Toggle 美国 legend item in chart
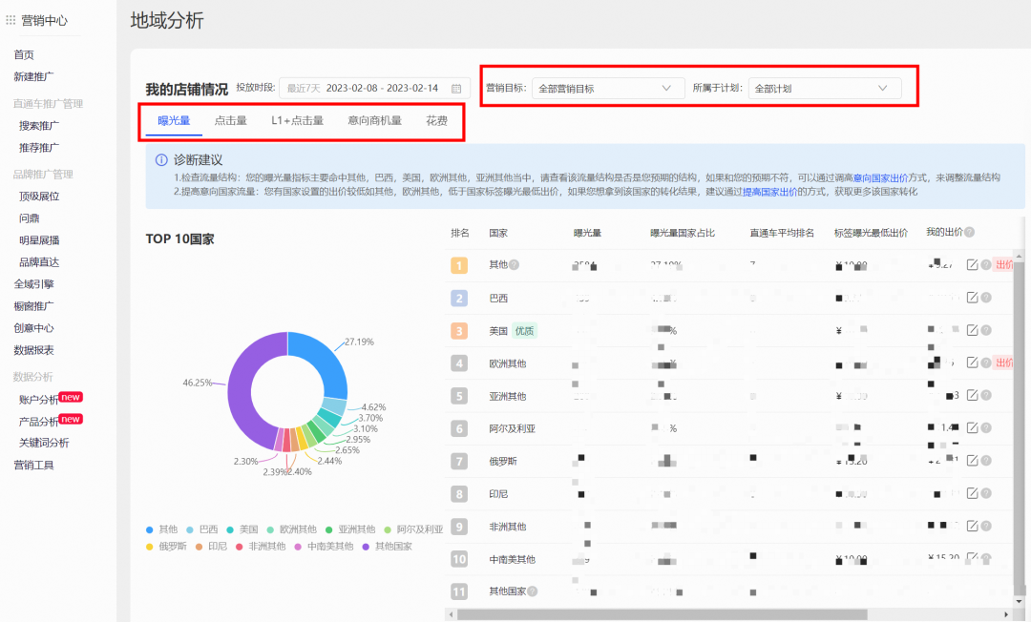This screenshot has height=622, width=1031. 242,529
